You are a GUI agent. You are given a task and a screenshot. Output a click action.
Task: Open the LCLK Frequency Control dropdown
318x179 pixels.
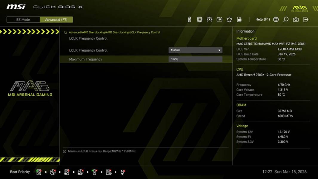click(x=196, y=50)
